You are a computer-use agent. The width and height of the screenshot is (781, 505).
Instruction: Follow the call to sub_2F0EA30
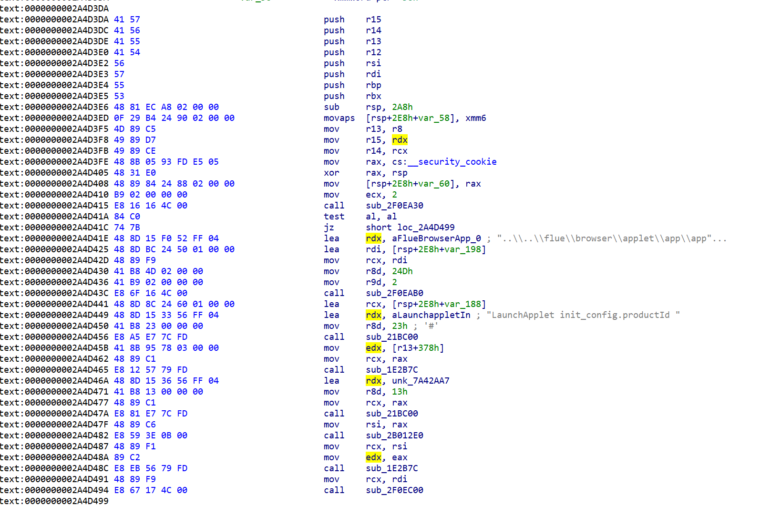coord(394,206)
